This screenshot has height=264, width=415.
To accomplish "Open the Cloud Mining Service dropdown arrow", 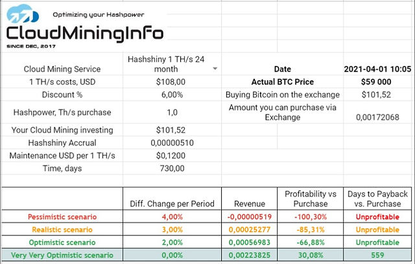I will 214,69.
